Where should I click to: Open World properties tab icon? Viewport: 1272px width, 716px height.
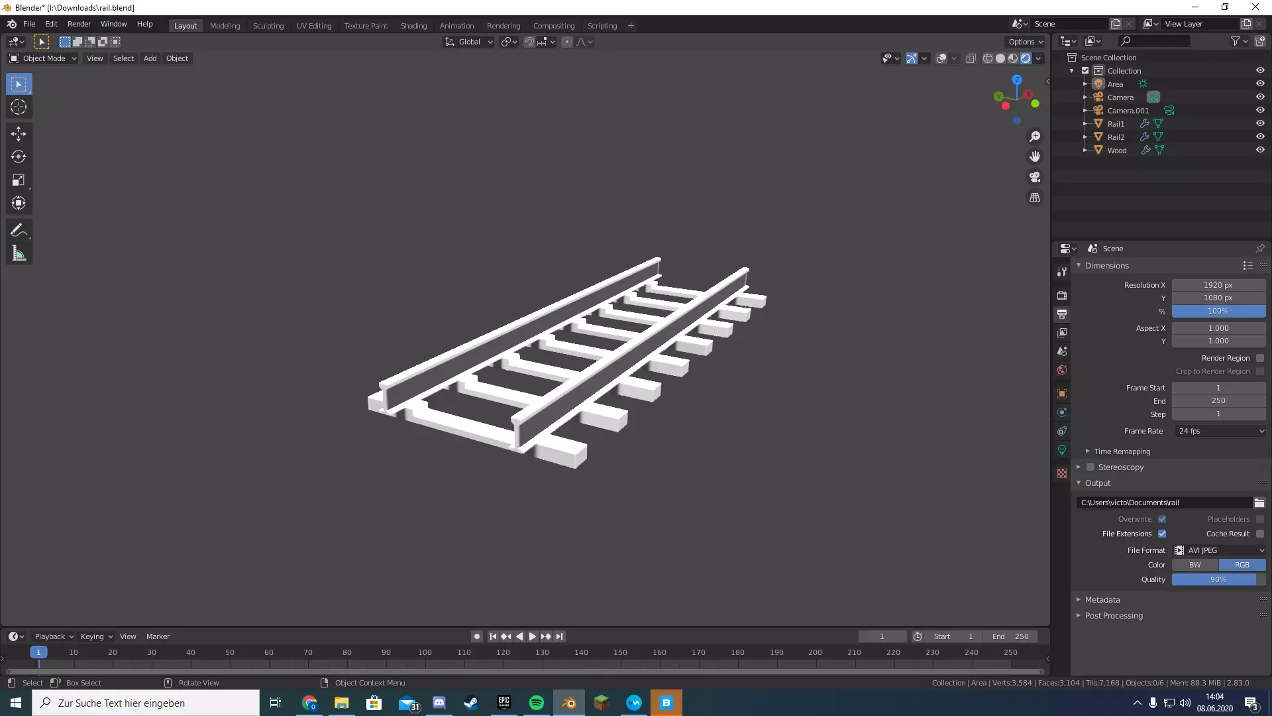(x=1062, y=370)
